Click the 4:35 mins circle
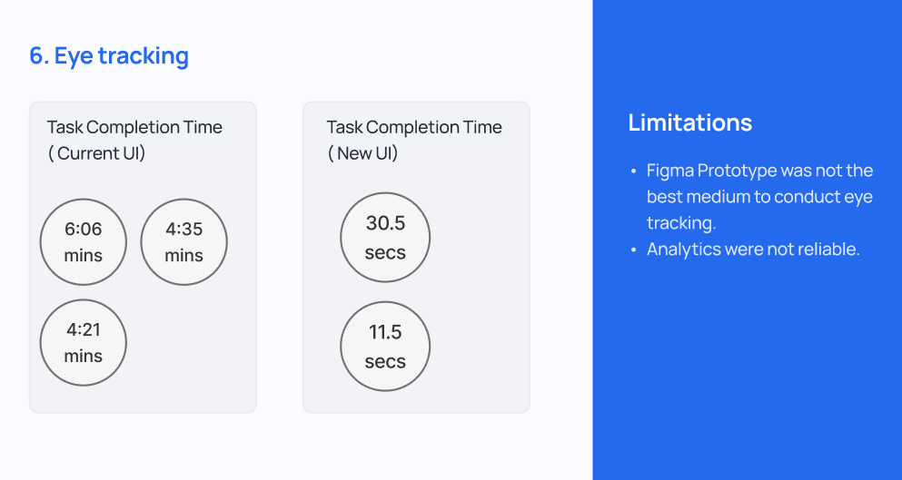Viewport: 902px width, 480px height. pyautogui.click(x=183, y=242)
